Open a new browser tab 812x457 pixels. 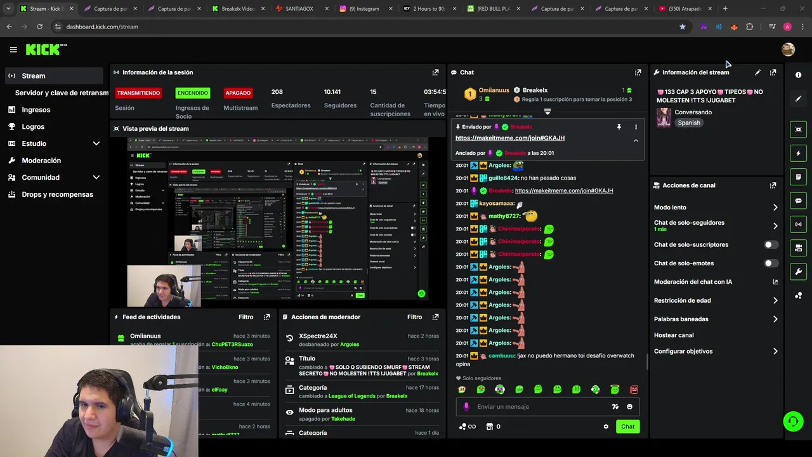[725, 9]
